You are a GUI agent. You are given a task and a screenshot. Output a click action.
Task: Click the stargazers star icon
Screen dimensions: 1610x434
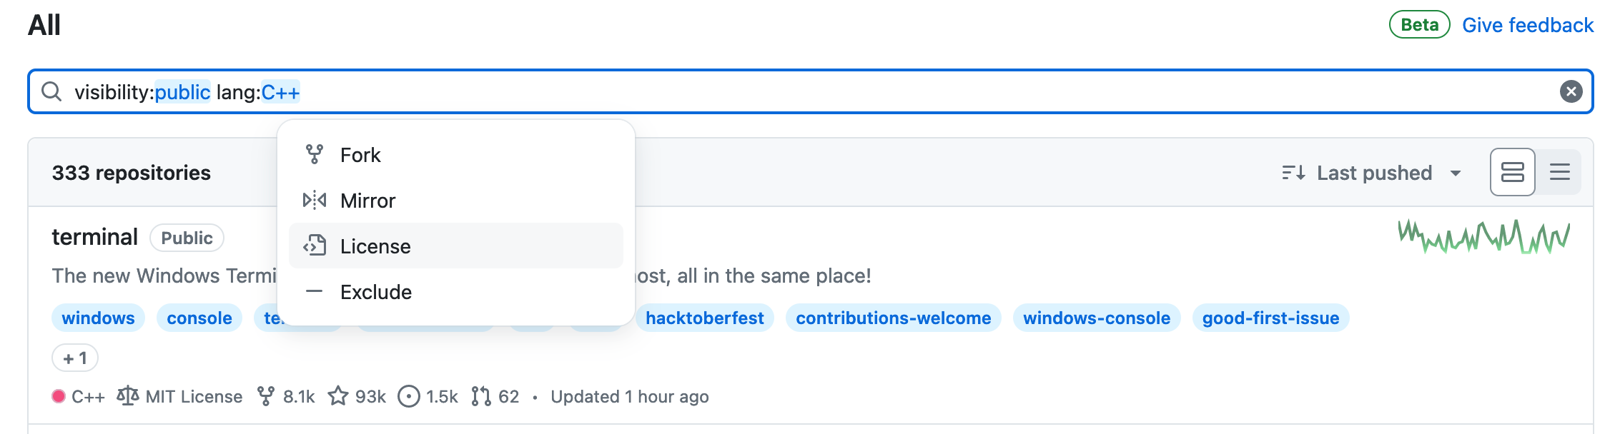pos(338,396)
